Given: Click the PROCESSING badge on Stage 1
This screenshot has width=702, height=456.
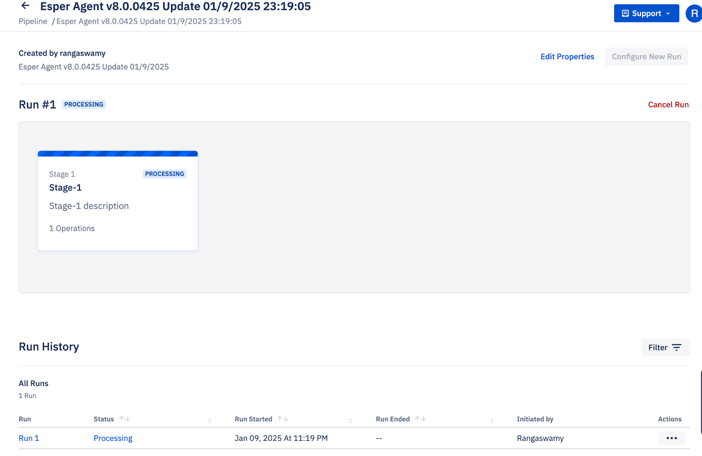Looking at the screenshot, I should [165, 174].
